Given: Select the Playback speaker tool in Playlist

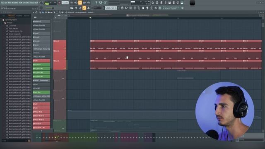Looking at the screenshot, I should (63, 12).
